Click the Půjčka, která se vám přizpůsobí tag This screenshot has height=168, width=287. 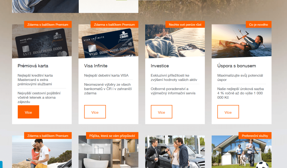click(112, 136)
